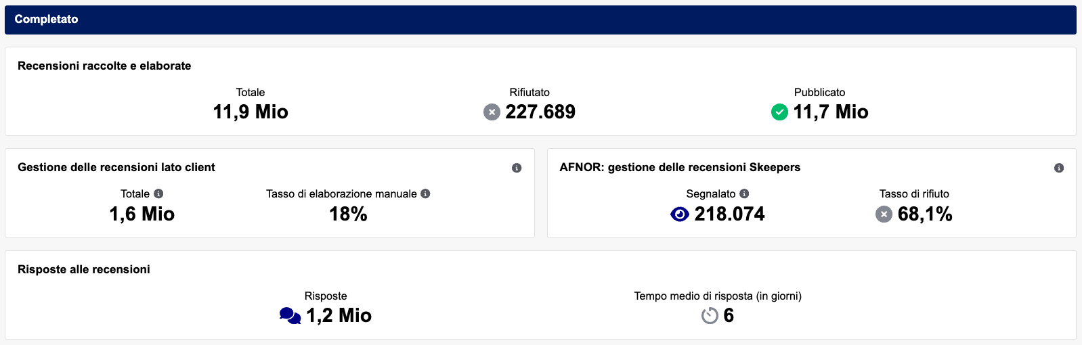Click the info icon next to client-side Totale

pyautogui.click(x=158, y=193)
